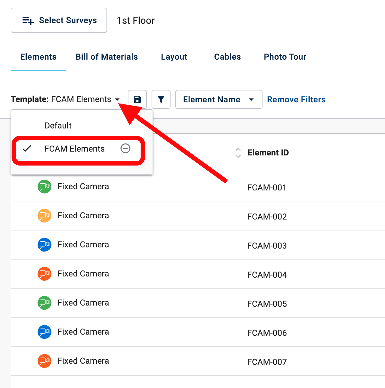Click the blue camera icon for FCAM-003
This screenshot has height=388, width=385.
click(44, 245)
